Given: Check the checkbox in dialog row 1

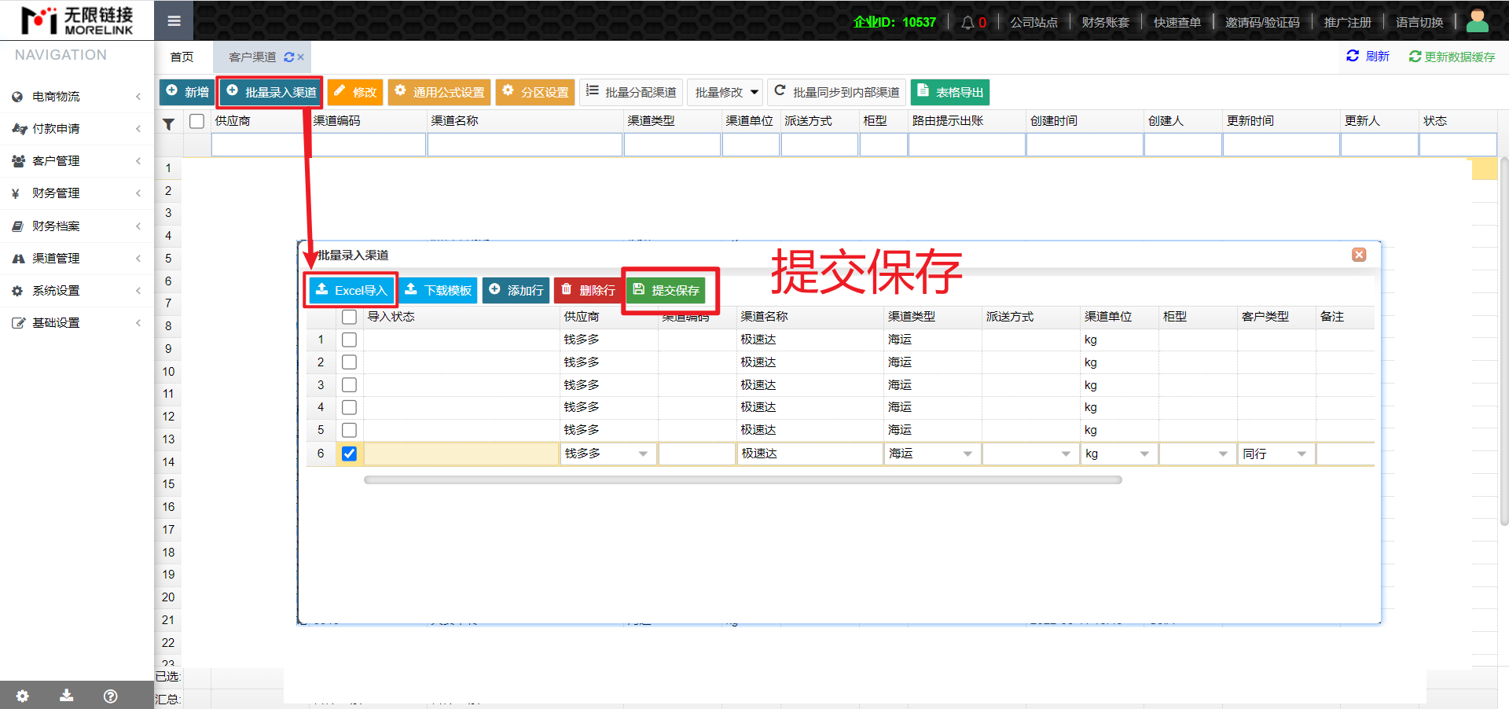Looking at the screenshot, I should pos(350,340).
